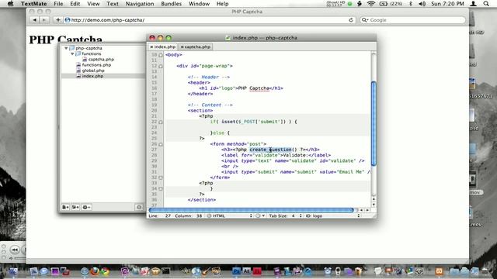Close the captcha.php tab
Viewport: 497px width, 279px height.
pos(182,46)
